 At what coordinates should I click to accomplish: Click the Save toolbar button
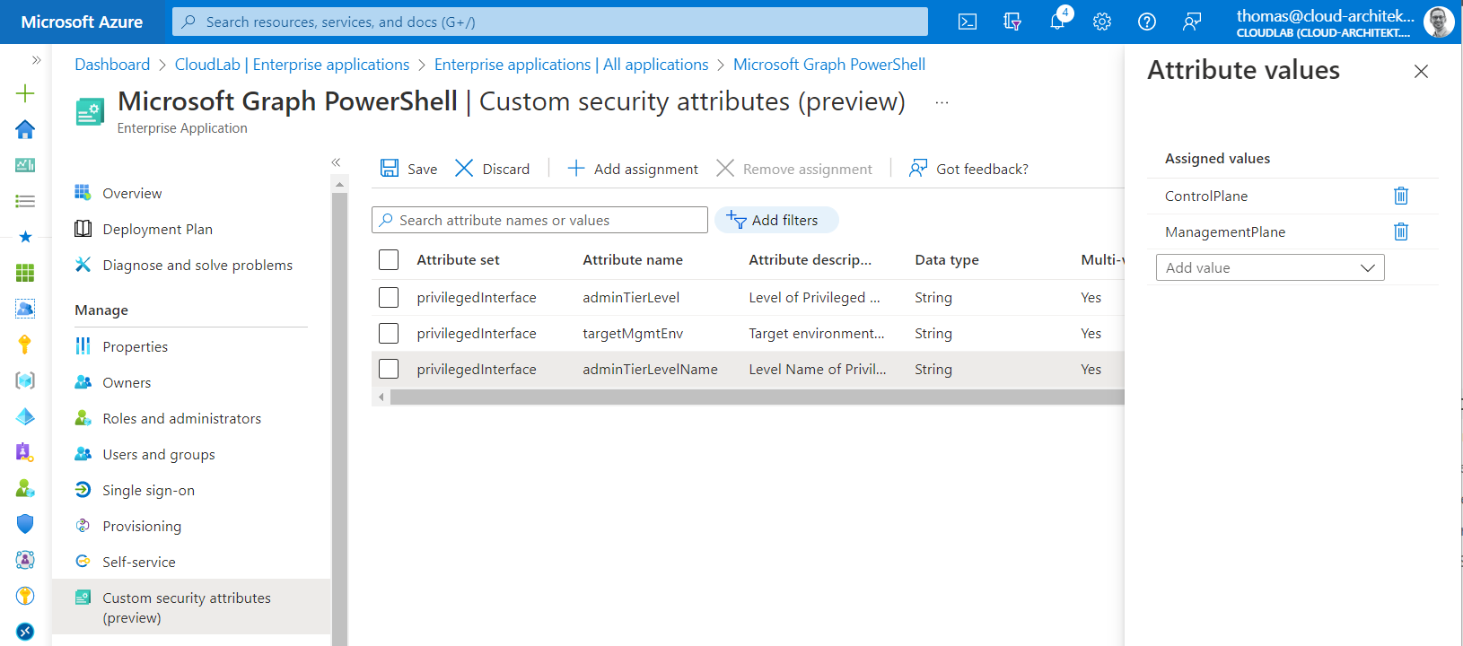[x=409, y=169]
